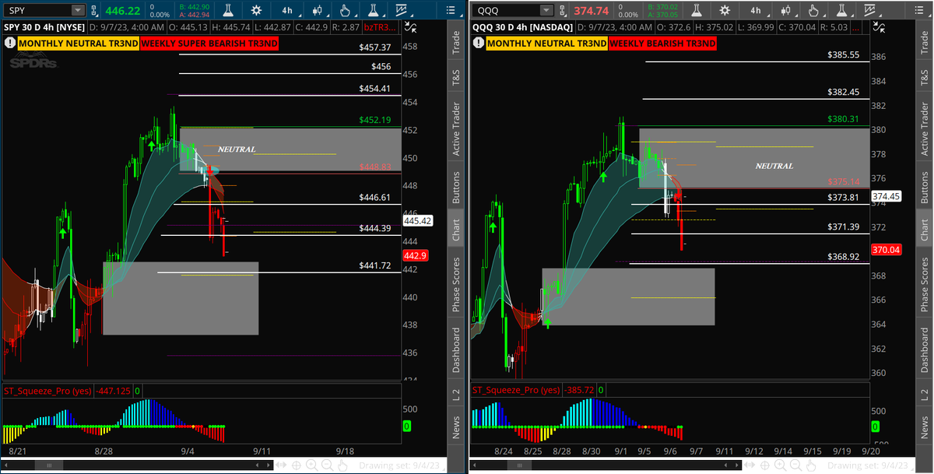Zoom out using magnifier below SPY chart

pos(328,465)
